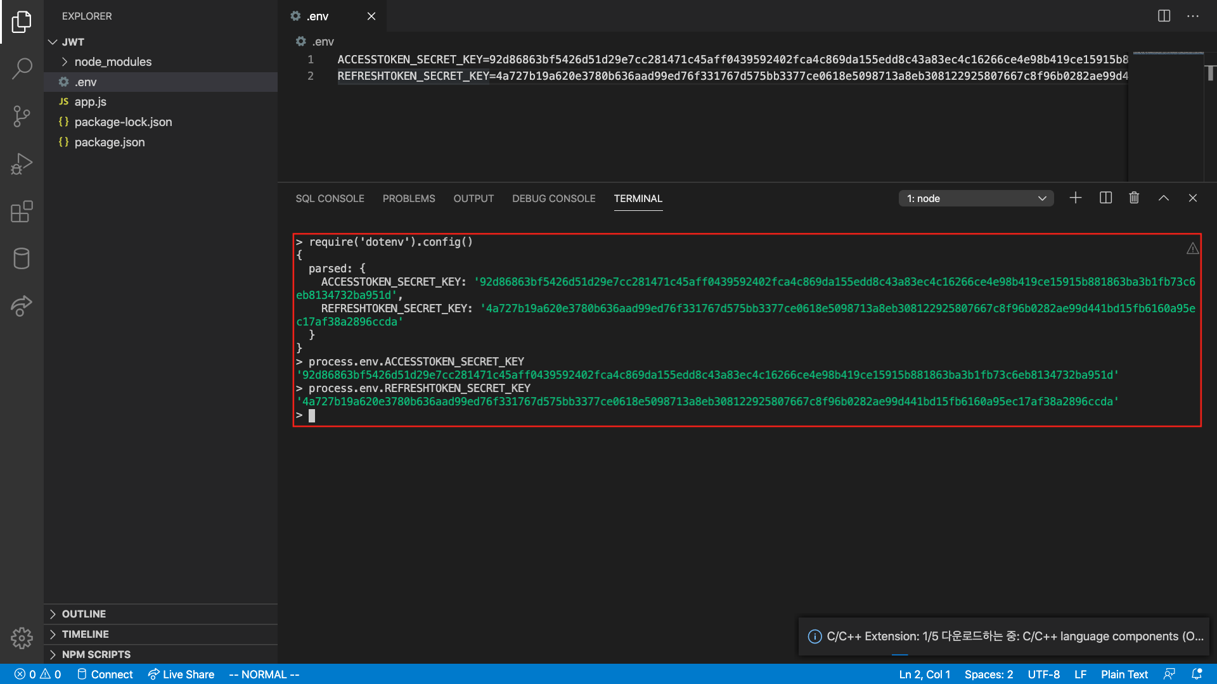
Task: Open the Search view in activity bar
Action: pyautogui.click(x=22, y=68)
